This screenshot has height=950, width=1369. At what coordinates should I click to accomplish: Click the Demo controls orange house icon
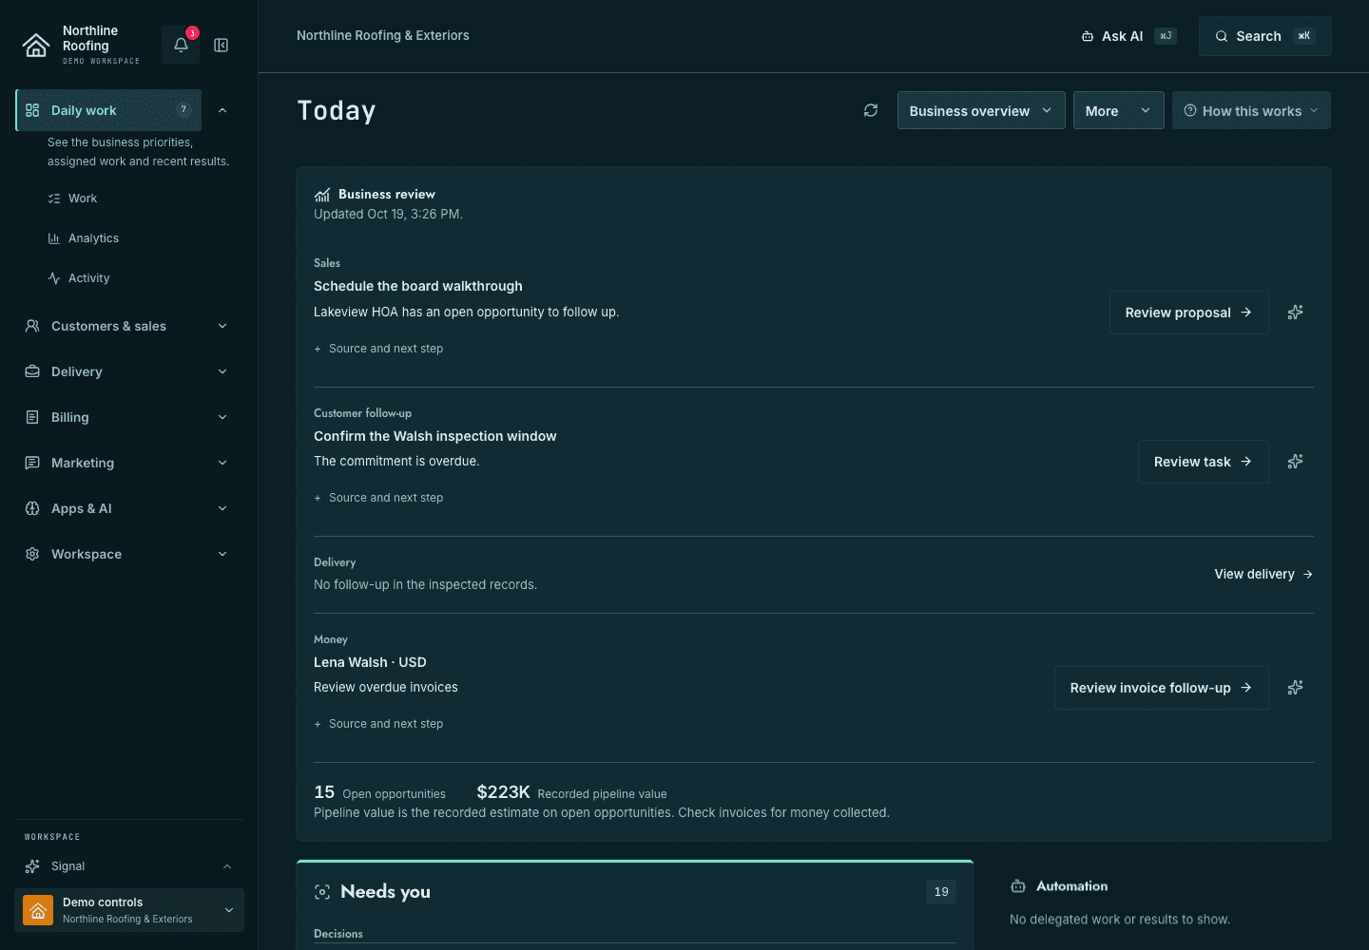(x=38, y=910)
